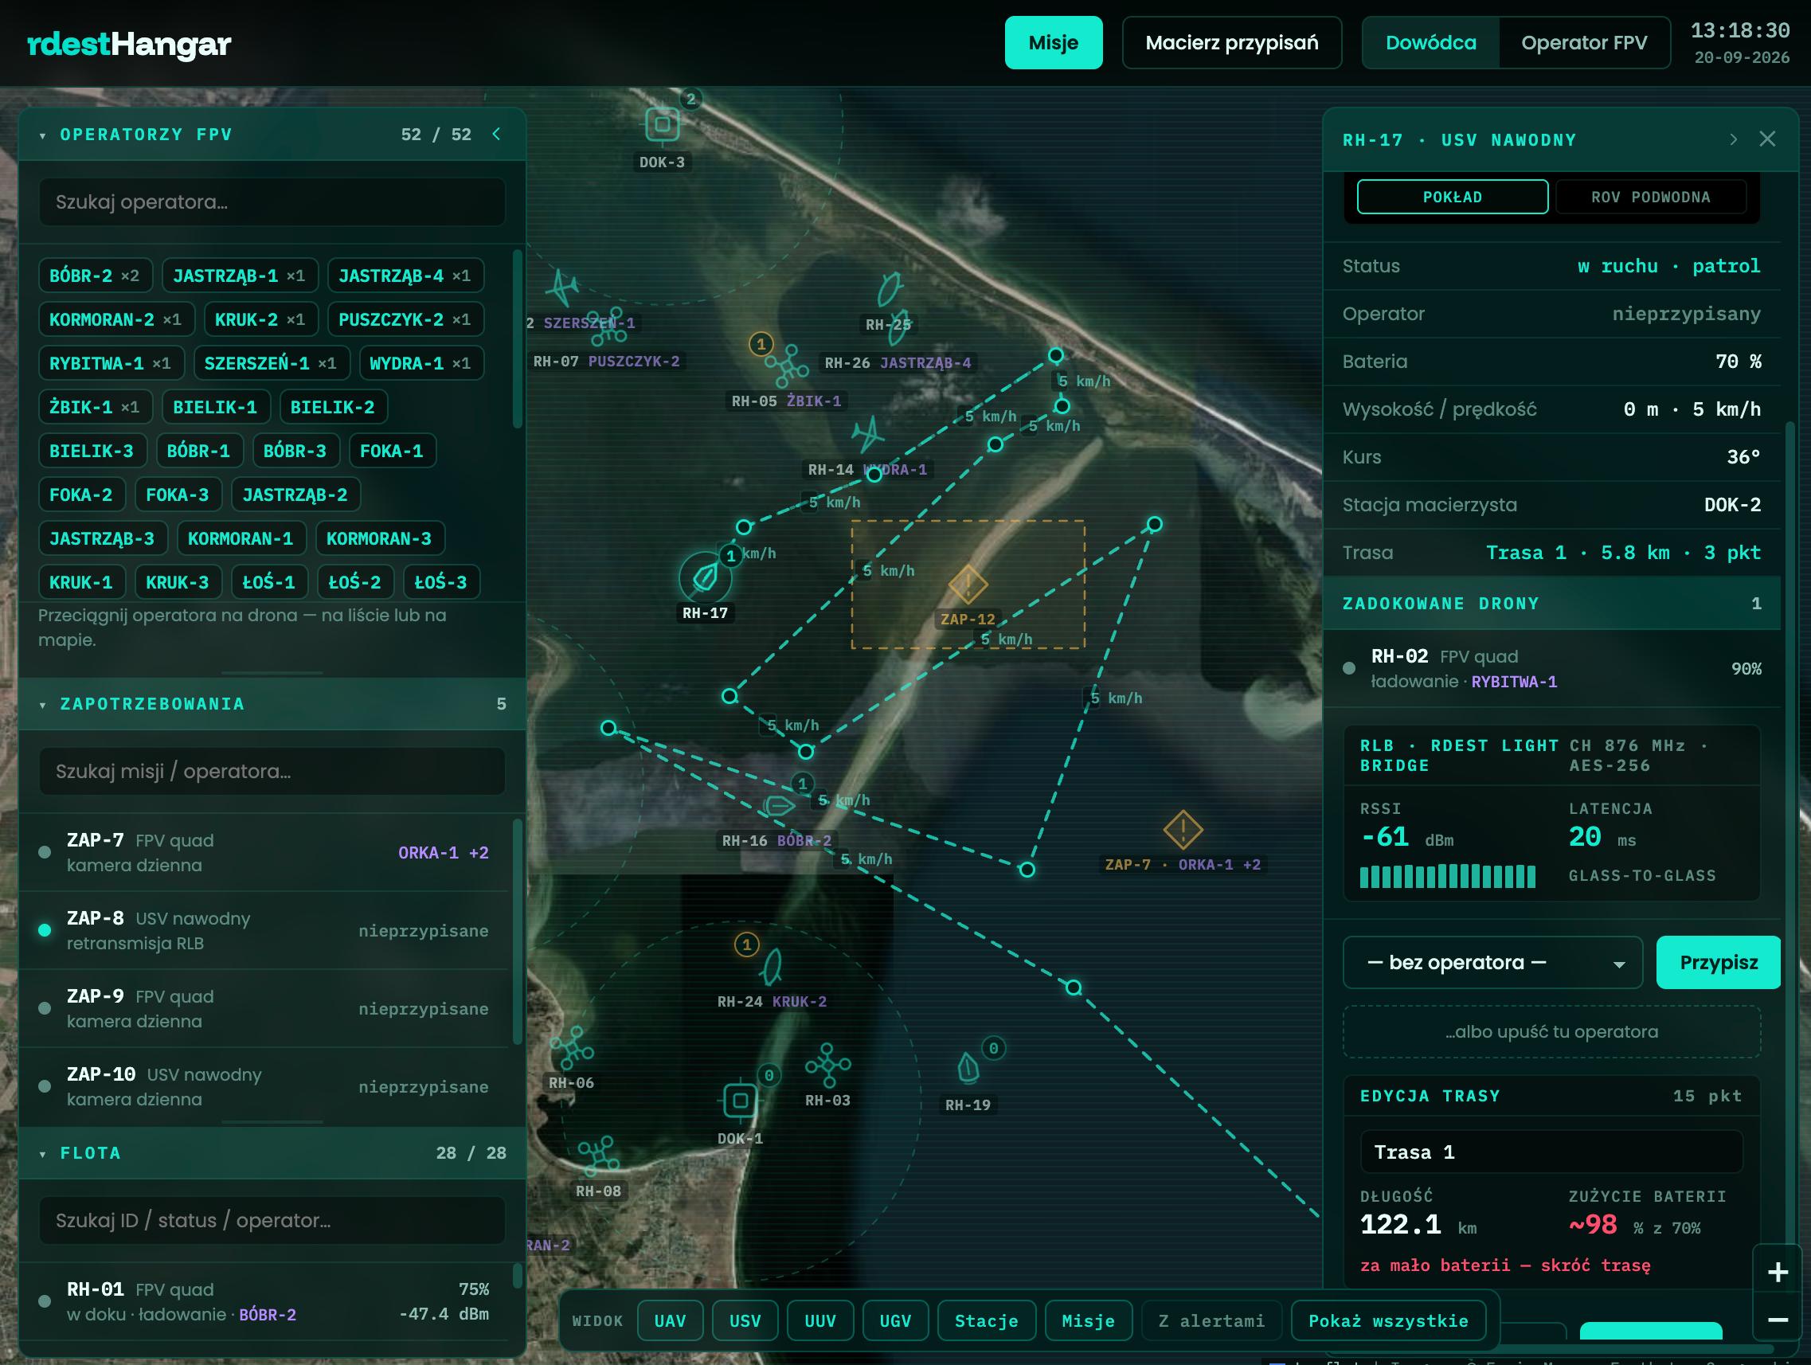Toggle the UUV view filter

coord(820,1320)
